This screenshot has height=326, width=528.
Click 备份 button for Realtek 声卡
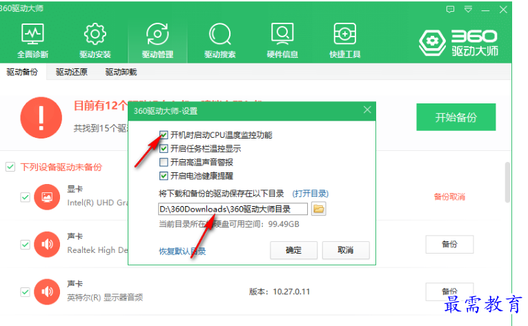tap(449, 244)
